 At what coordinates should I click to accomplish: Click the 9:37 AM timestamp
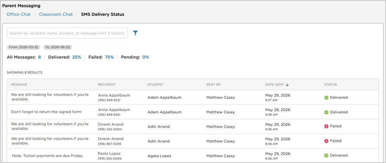pyautogui.click(x=271, y=100)
